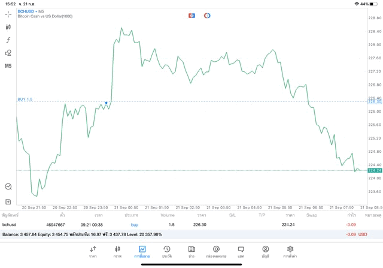The height and width of the screenshot is (268, 383).
Task: Select the crosshair tool in chart sidebar
Action: pyautogui.click(x=8, y=14)
